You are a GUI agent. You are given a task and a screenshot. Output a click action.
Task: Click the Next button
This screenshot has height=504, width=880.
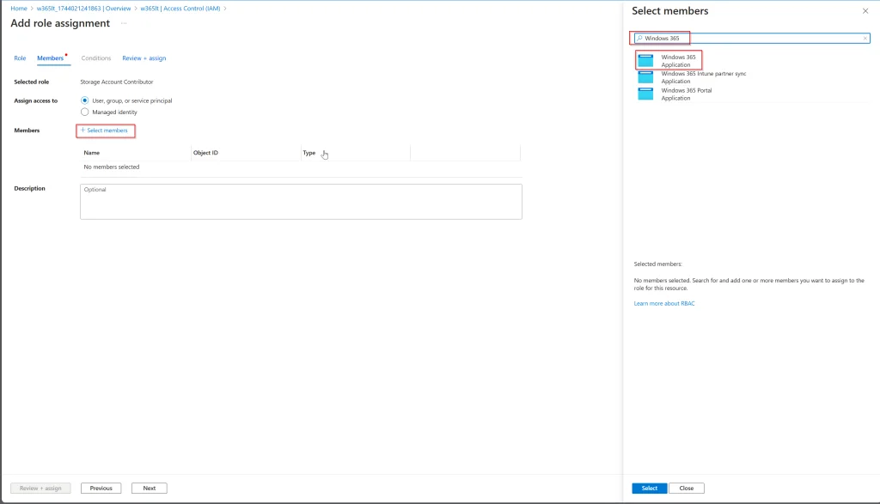[x=150, y=489]
